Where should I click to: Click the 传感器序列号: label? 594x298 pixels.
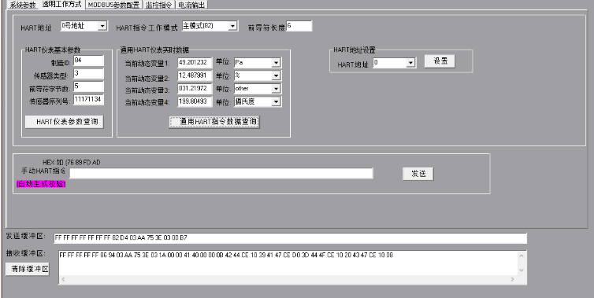[x=49, y=101]
